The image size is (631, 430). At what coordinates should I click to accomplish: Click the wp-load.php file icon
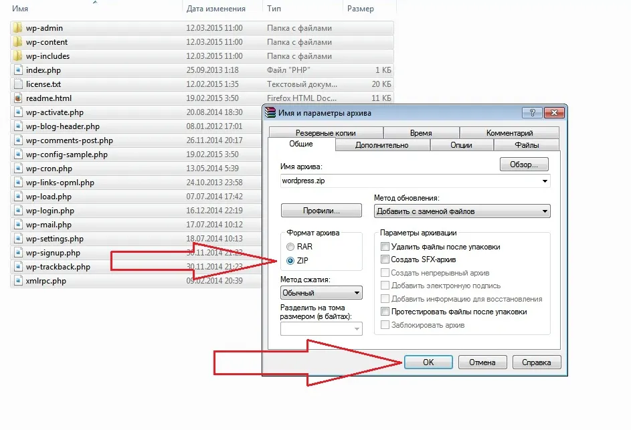pos(17,197)
